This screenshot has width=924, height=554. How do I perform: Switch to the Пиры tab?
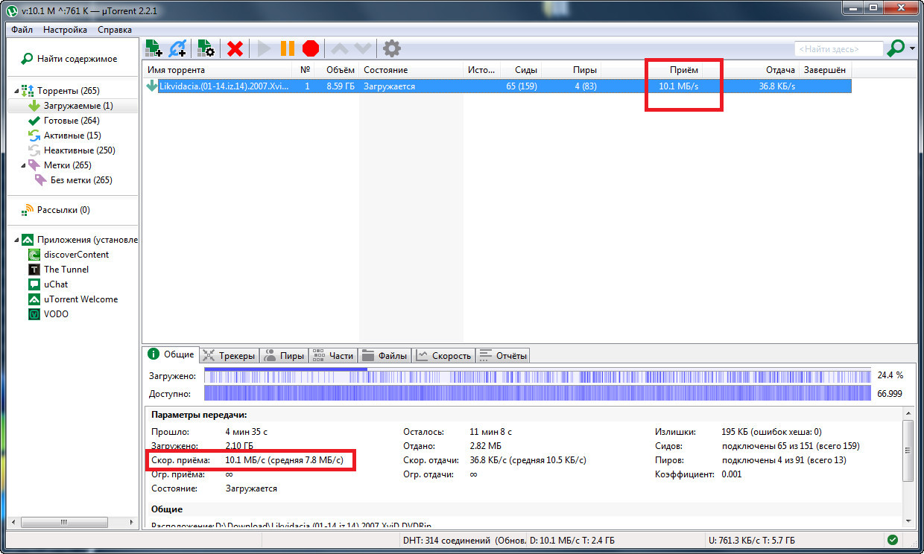point(284,355)
